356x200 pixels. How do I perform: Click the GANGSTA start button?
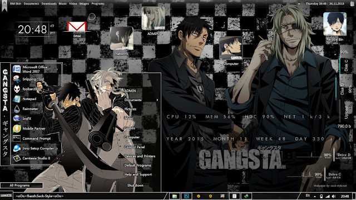tap(6, 196)
